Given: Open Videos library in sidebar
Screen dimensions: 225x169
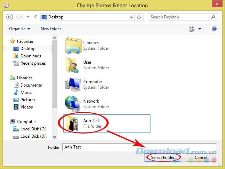Looking at the screenshot, I should pyautogui.click(x=26, y=107).
